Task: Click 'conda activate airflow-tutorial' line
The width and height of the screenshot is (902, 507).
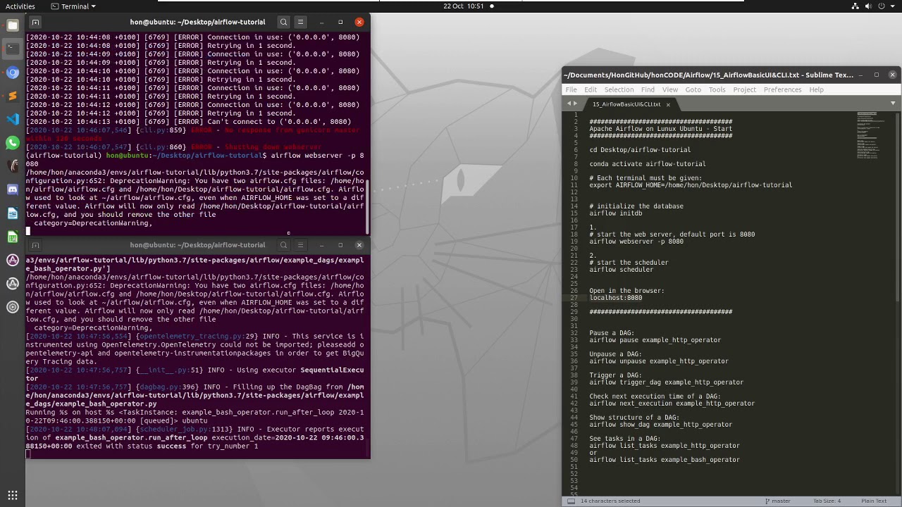Action: click(648, 164)
